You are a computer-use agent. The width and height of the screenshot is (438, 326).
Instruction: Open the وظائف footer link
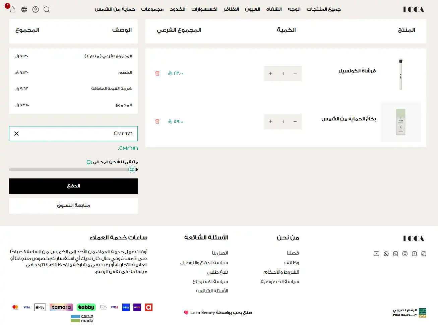(292, 263)
